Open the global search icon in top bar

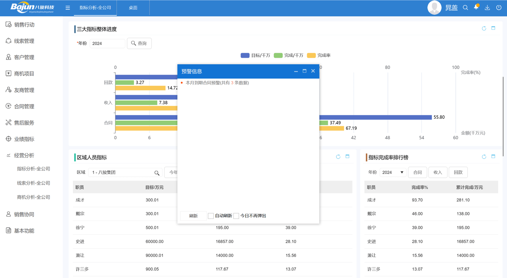click(465, 7)
